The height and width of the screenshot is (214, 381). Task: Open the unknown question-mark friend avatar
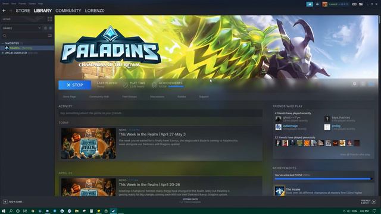[x=327, y=119]
